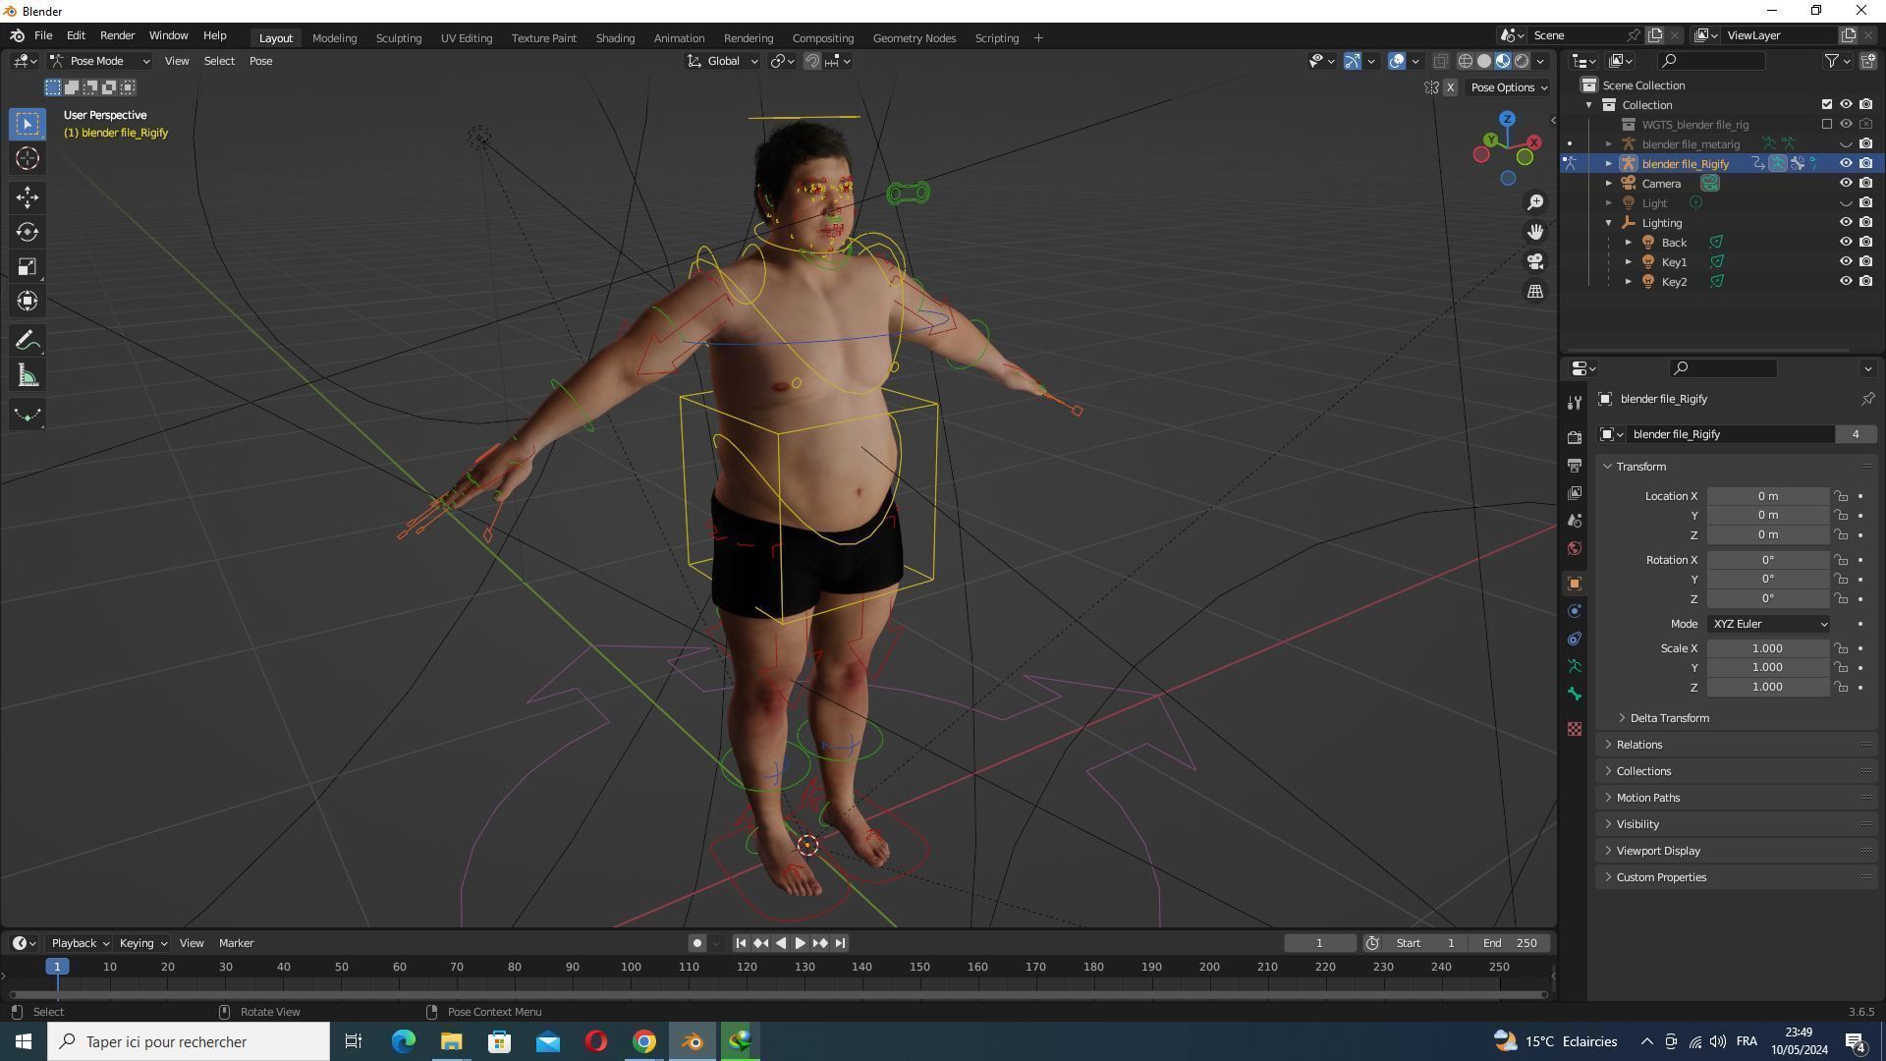Select the Cursor tool in toolbar
The image size is (1886, 1061).
(28, 158)
